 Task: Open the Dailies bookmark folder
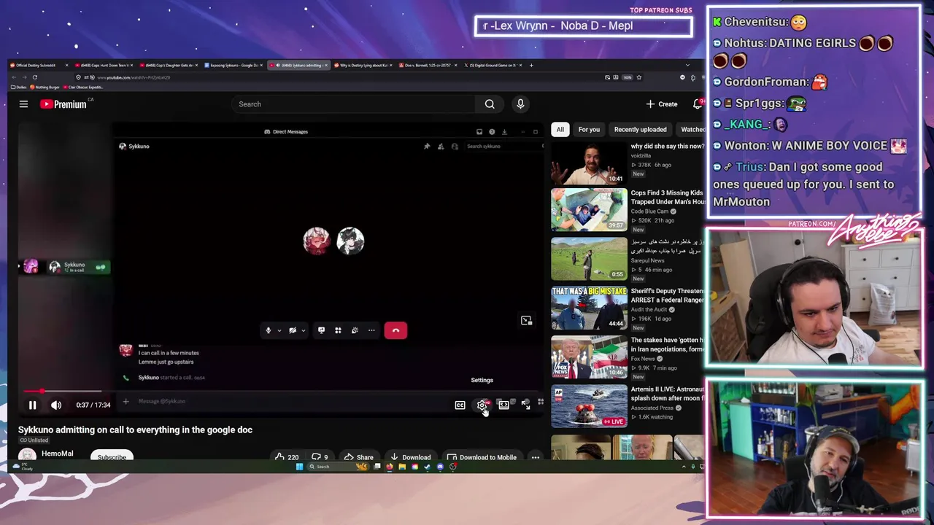(19, 87)
